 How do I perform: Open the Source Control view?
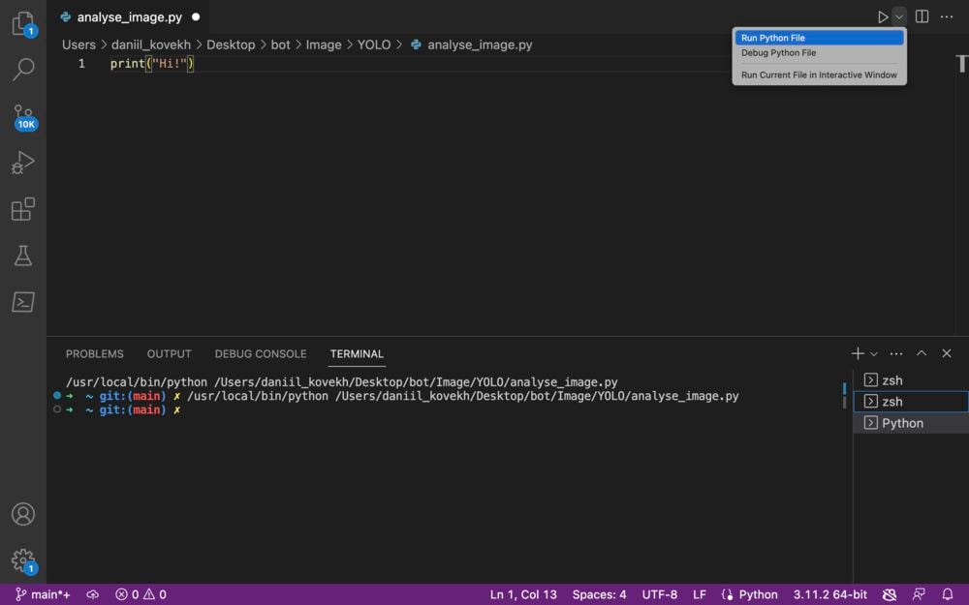pyautogui.click(x=23, y=116)
